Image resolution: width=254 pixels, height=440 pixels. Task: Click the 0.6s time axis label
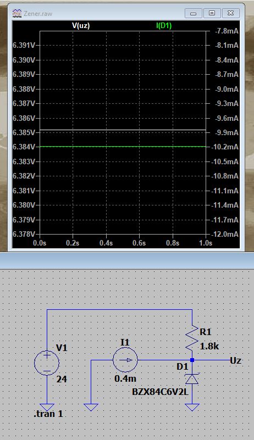tap(139, 243)
